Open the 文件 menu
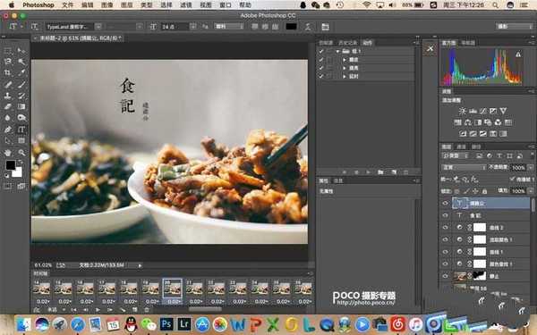The height and width of the screenshot is (335, 537). (x=68, y=4)
